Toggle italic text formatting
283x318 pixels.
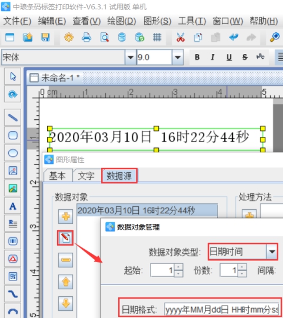[x=213, y=57]
